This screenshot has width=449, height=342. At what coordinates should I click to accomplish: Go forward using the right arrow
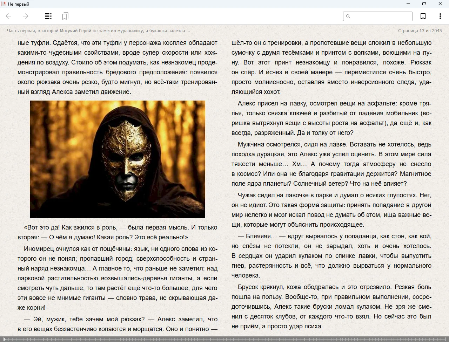coord(26,16)
